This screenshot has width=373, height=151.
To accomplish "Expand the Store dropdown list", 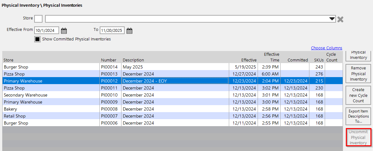I will click(x=332, y=19).
